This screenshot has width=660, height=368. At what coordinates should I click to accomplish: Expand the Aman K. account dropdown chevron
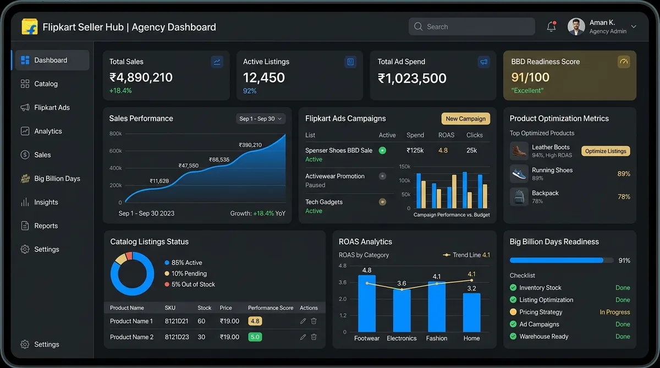pyautogui.click(x=634, y=26)
